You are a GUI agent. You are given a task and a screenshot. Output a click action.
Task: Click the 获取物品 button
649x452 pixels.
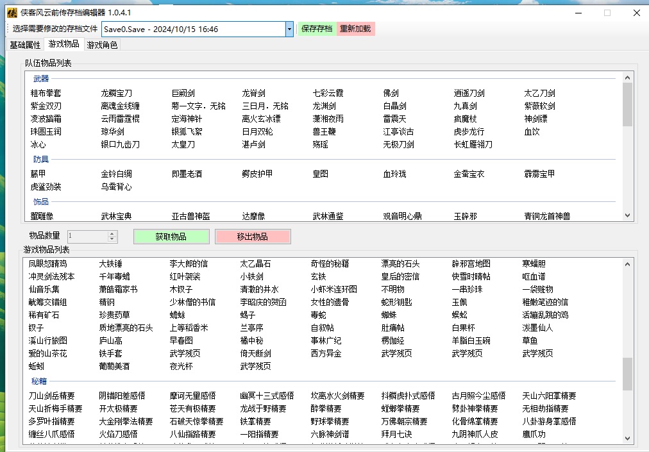click(171, 237)
